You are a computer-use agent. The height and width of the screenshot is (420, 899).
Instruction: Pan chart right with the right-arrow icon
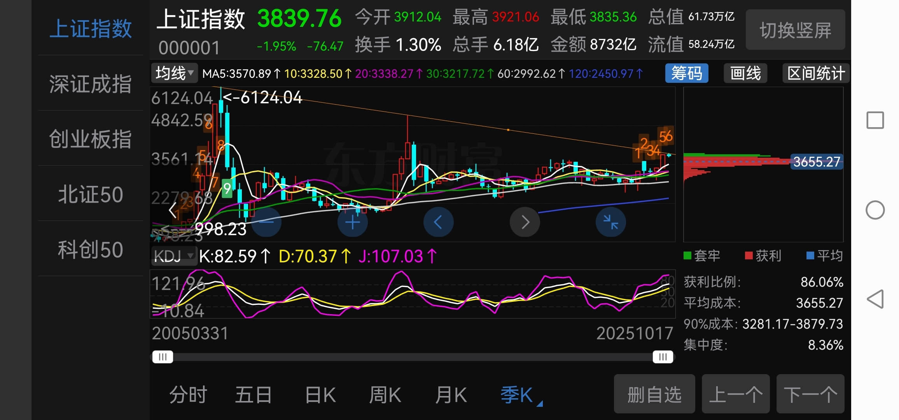525,221
